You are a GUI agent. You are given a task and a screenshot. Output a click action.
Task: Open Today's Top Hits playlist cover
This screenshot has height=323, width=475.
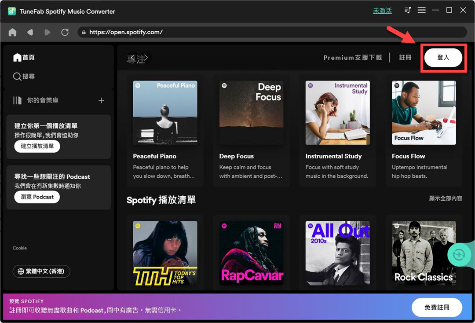[x=165, y=253]
